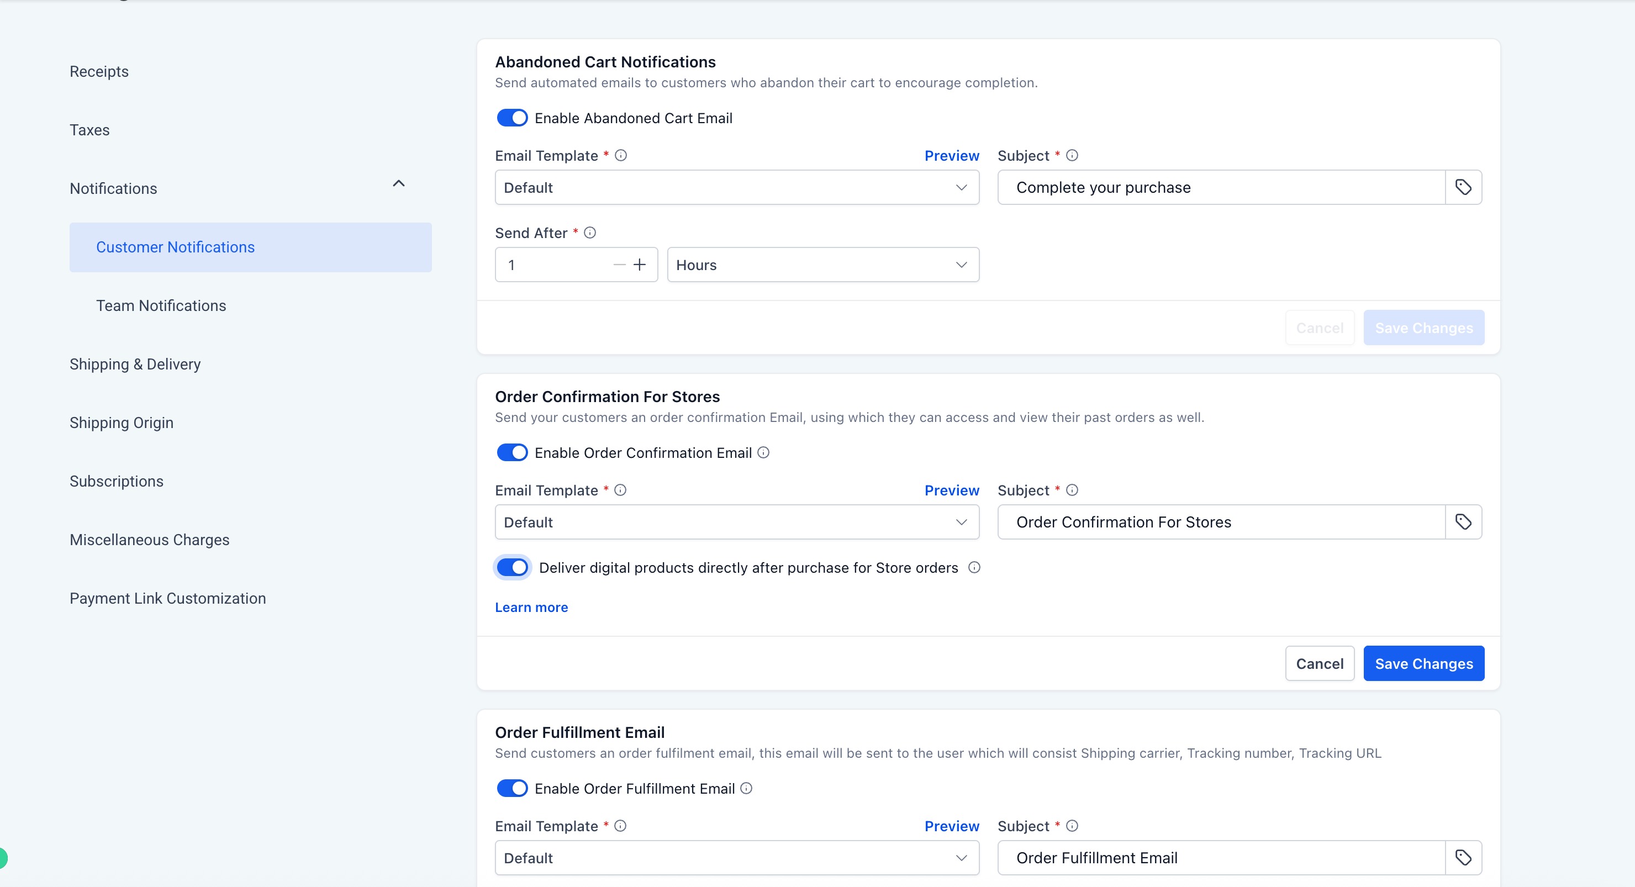Click info icon next to Abandoned Cart Email Template
The width and height of the screenshot is (1635, 887).
tap(621, 155)
